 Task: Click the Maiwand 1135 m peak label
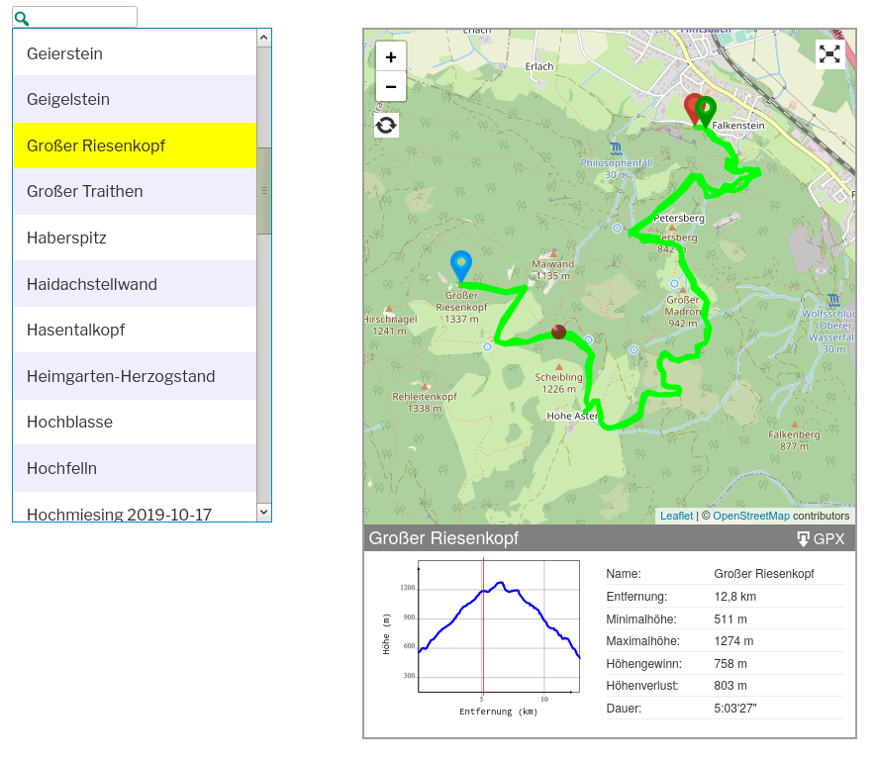coord(552,269)
